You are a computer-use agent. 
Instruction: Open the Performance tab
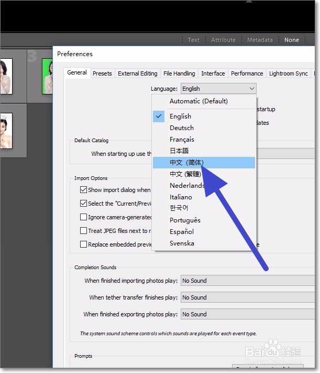[247, 73]
